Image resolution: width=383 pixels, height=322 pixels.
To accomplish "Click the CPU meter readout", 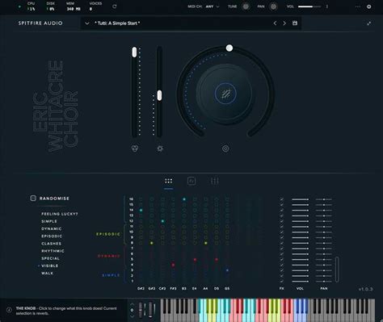I will (x=32, y=6).
